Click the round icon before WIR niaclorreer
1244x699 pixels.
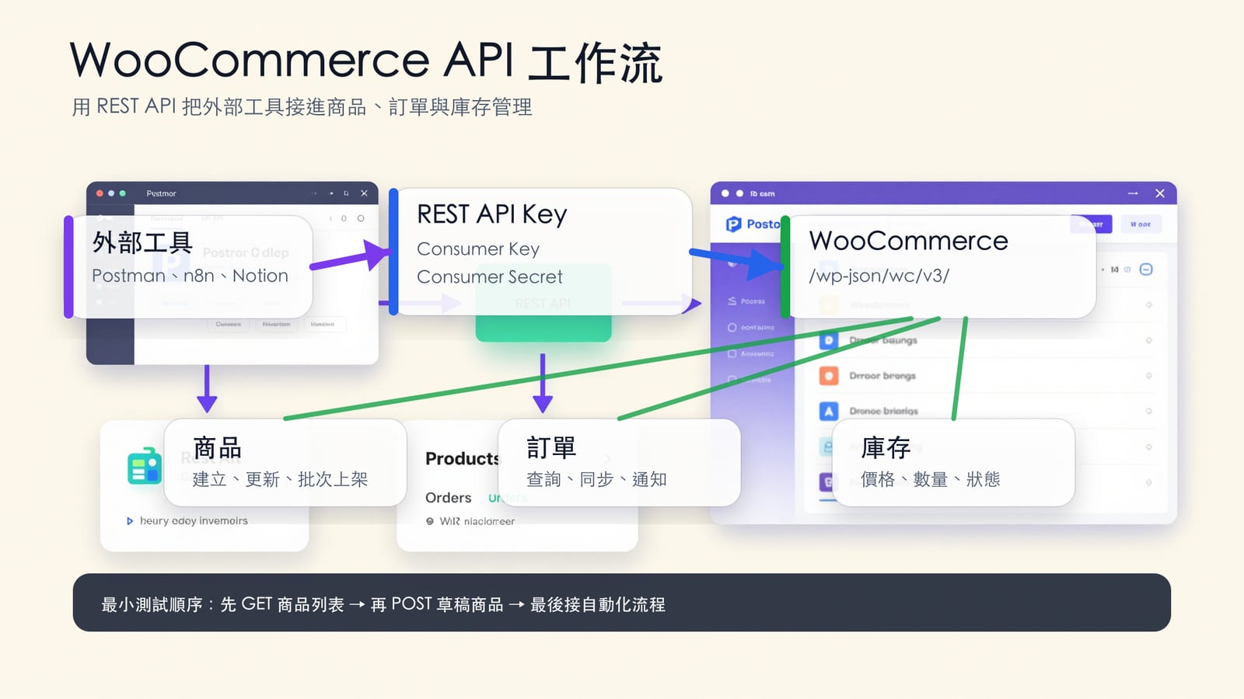click(430, 521)
